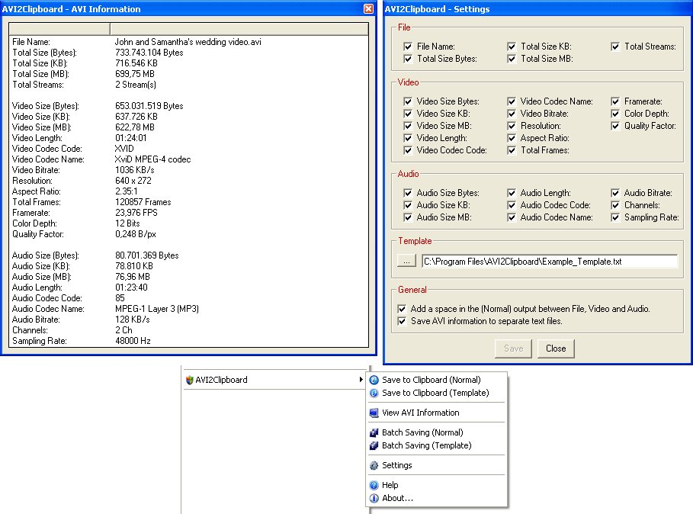Disable adding space between File, Video and Audio
Screen dimensions: 693x514
pyautogui.click(x=402, y=309)
